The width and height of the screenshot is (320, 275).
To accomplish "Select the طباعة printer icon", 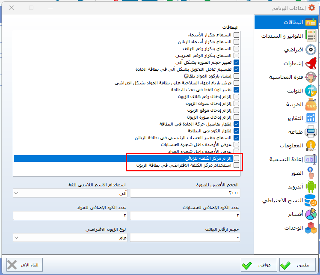I will click(x=311, y=132).
